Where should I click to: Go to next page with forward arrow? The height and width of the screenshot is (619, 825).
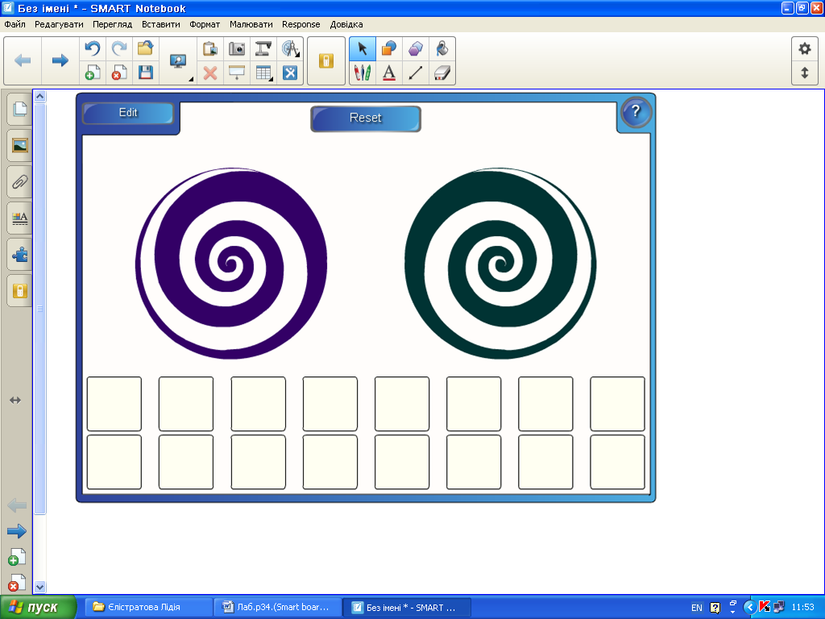click(60, 60)
